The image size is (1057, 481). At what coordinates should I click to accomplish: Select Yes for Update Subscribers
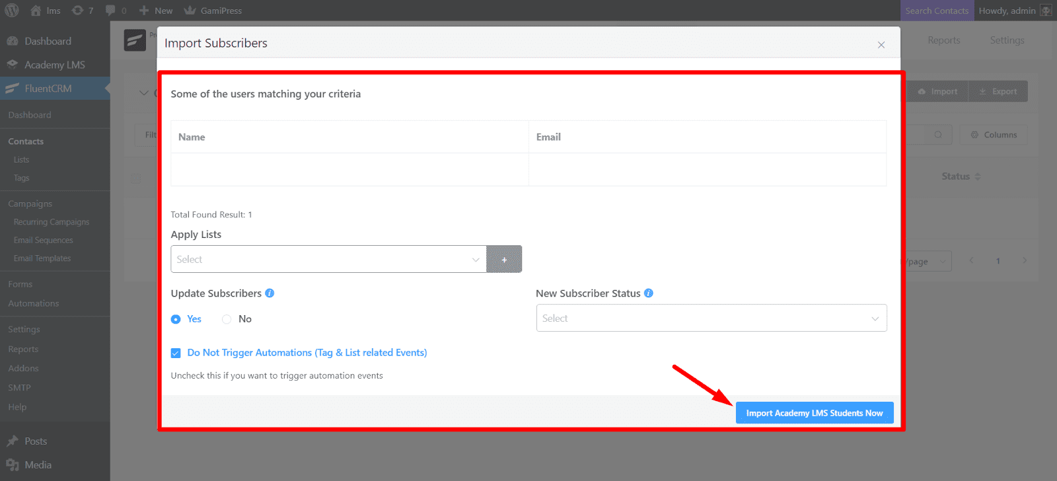[176, 319]
